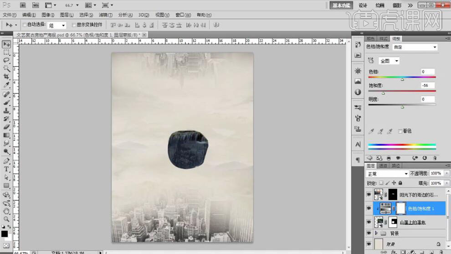Hide the mountain waterfall layer
451x254 pixels.
[369, 222]
